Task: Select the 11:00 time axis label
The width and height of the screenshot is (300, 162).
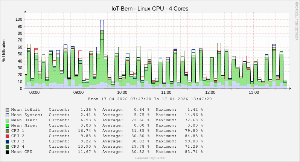Action: coord(166,92)
